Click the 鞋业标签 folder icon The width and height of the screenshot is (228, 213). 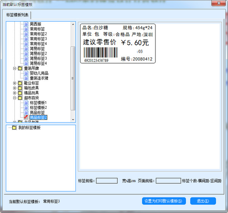(x=20, y=83)
